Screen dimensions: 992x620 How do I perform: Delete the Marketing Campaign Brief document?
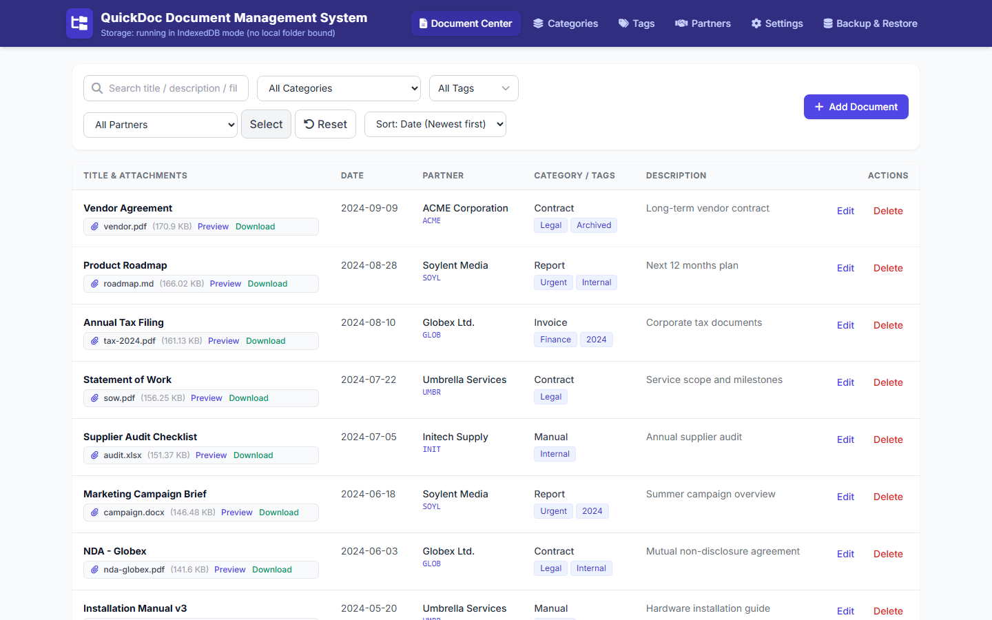pos(888,497)
